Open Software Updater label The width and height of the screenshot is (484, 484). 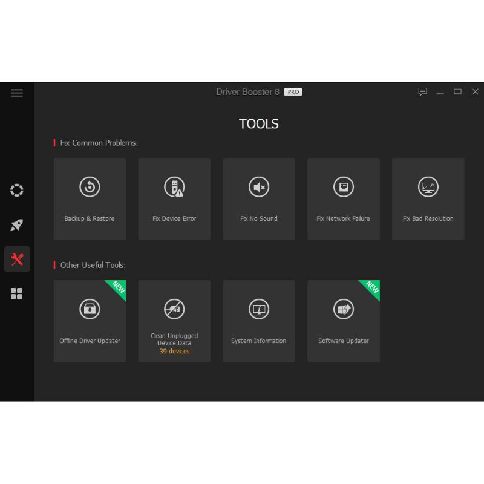click(343, 341)
